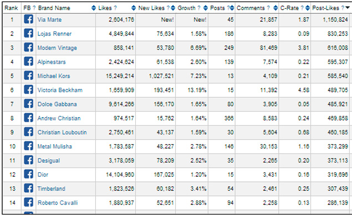Click the C-Rate column header
This screenshot has width=352, height=216.
(x=289, y=8)
